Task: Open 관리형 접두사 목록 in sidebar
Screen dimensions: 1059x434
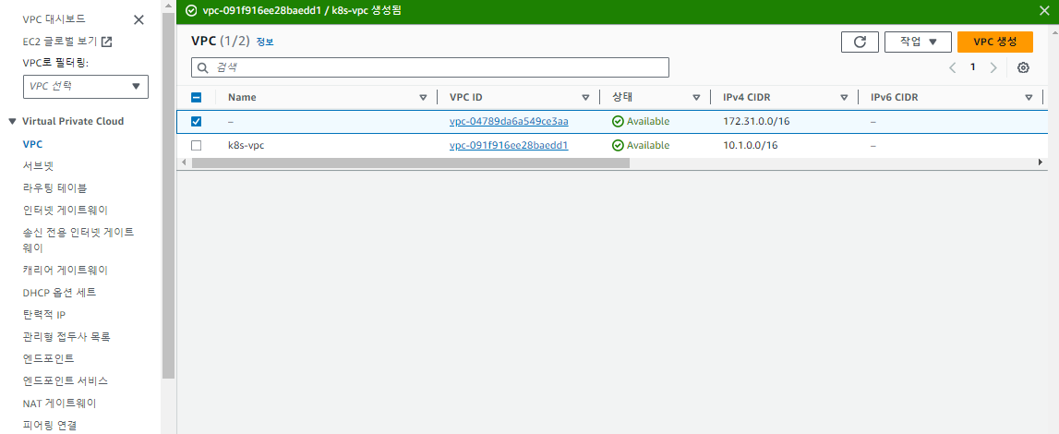Action: [66, 336]
